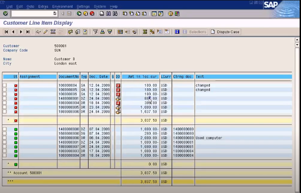Click the '** Account 500001' total row

[x=62, y=173]
